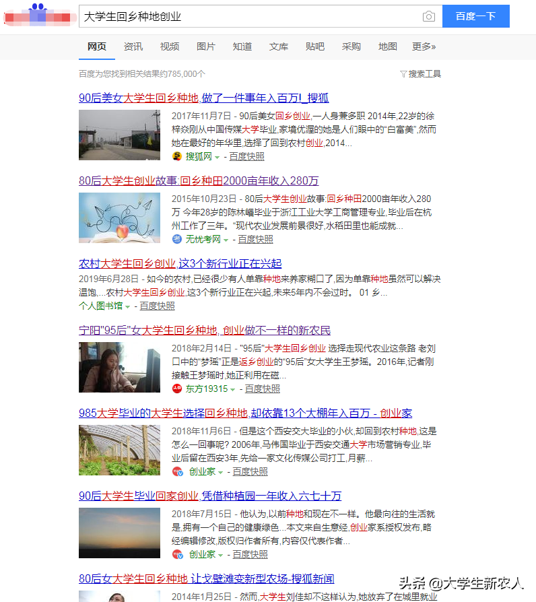Viewport: 536px width, 602px height.
Task: Click the greenhouse thumbnail image
Action: tap(119, 450)
